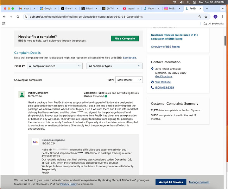Image resolution: width=228 pixels, height=189 pixels.
Task: Open the apps grid icon in bookmarks bar
Action: coord(4,24)
